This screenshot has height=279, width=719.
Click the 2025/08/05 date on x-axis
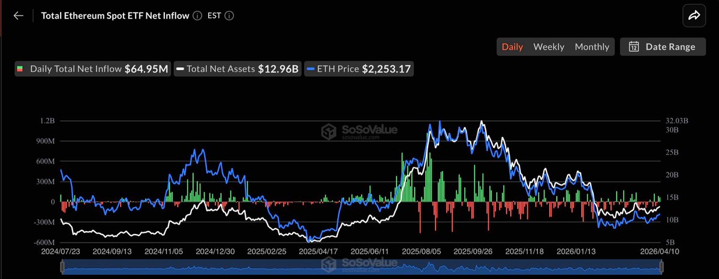(422, 253)
